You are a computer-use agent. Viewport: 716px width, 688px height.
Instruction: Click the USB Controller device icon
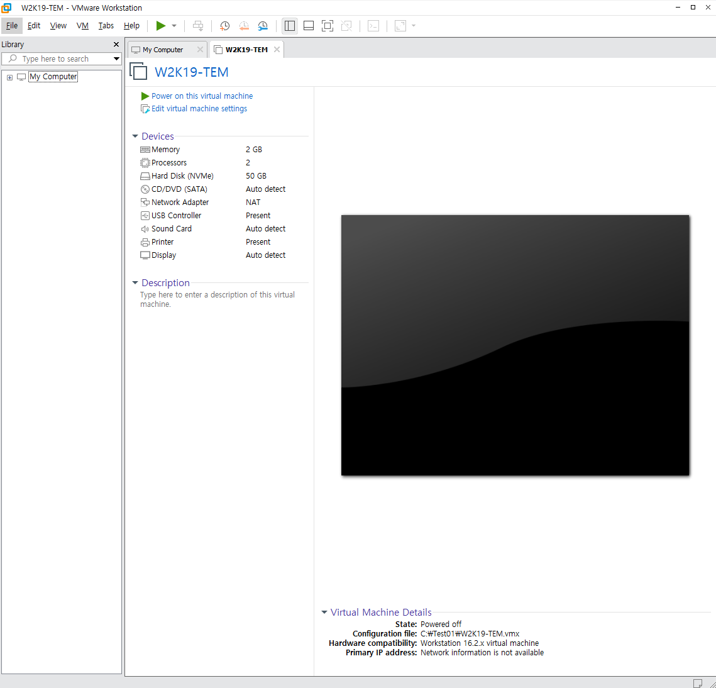[145, 216]
